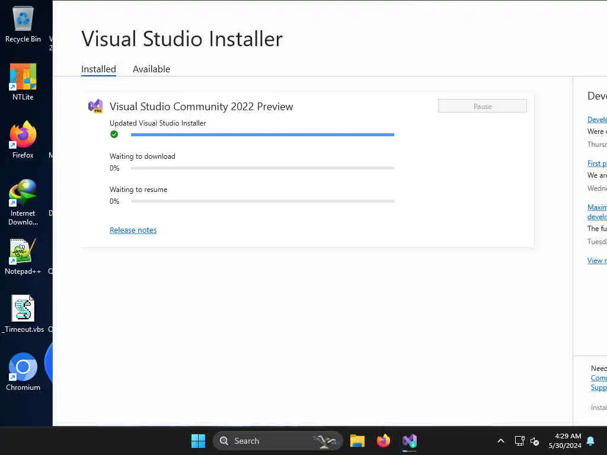Open Internet Download Manager desktop shortcut
Viewport: 607px width, 455px height.
pos(23,202)
